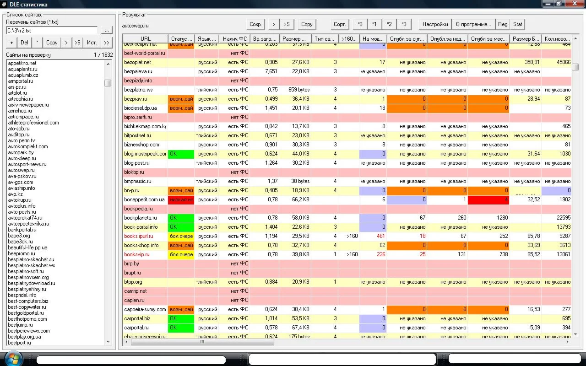
Task: Click the 'Статус' column header
Action: pos(181,39)
